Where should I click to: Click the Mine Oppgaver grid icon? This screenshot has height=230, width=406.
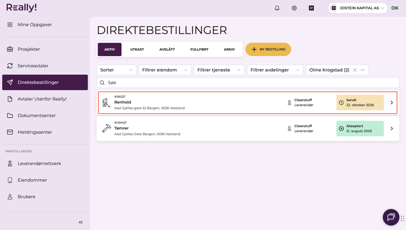pos(10,25)
